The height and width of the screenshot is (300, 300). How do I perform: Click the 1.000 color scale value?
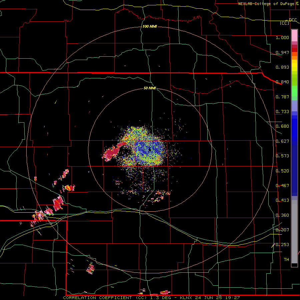282,37
